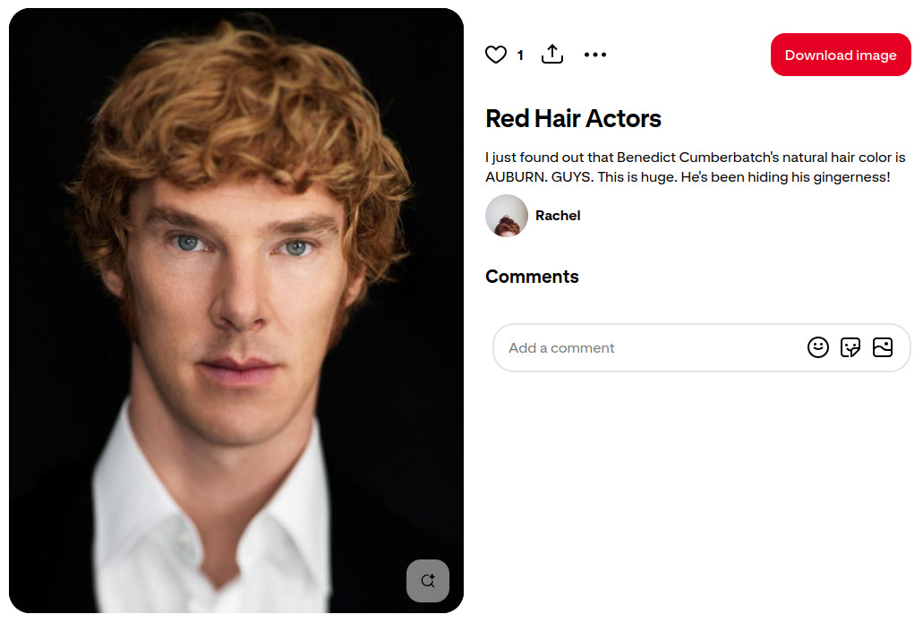Click the Download image button

[841, 55]
